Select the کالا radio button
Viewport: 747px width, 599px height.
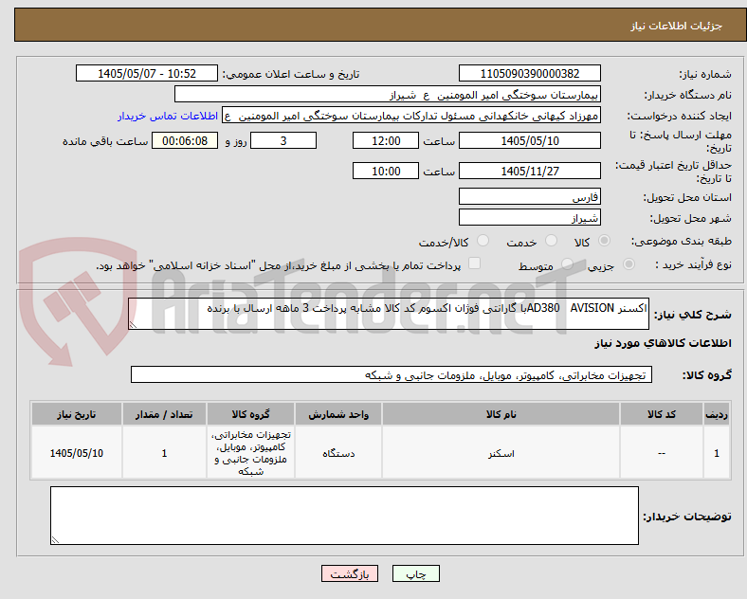click(x=604, y=241)
